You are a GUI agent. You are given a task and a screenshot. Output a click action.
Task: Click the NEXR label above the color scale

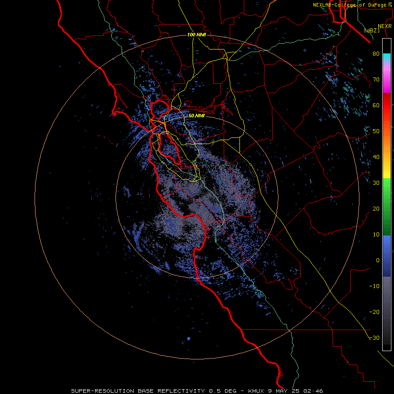[385, 26]
